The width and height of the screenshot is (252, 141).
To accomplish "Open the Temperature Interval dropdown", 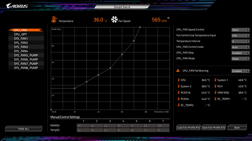I will (241, 41).
